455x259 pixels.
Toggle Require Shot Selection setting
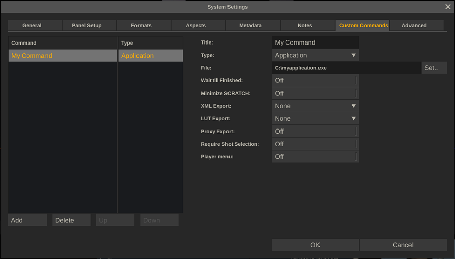[x=315, y=144]
